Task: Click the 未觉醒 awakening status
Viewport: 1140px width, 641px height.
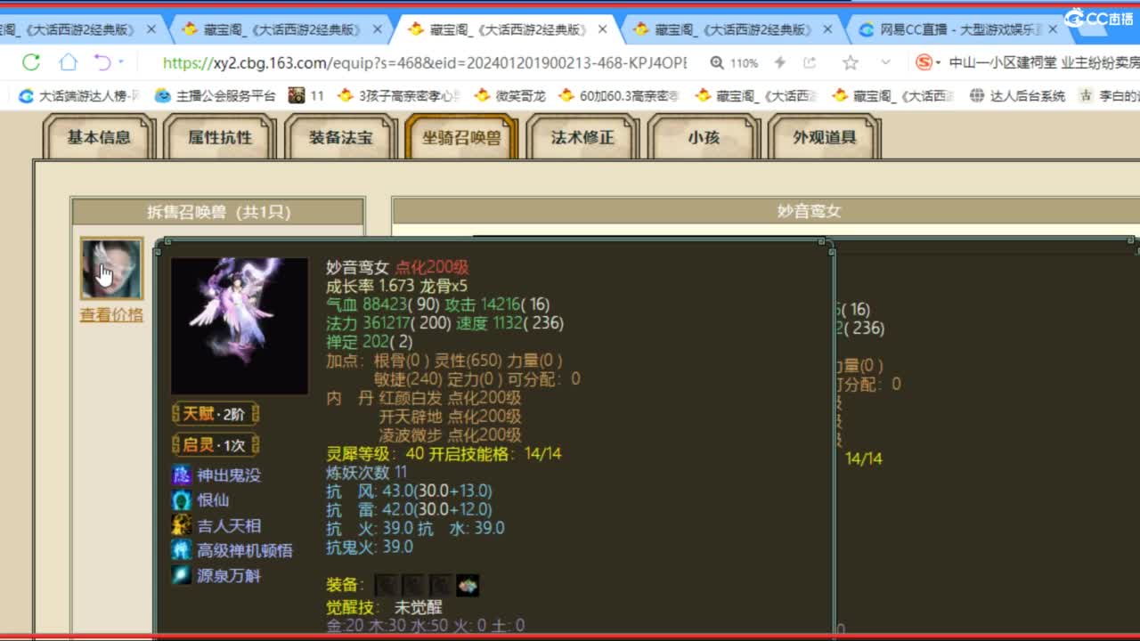Action: pos(418,607)
